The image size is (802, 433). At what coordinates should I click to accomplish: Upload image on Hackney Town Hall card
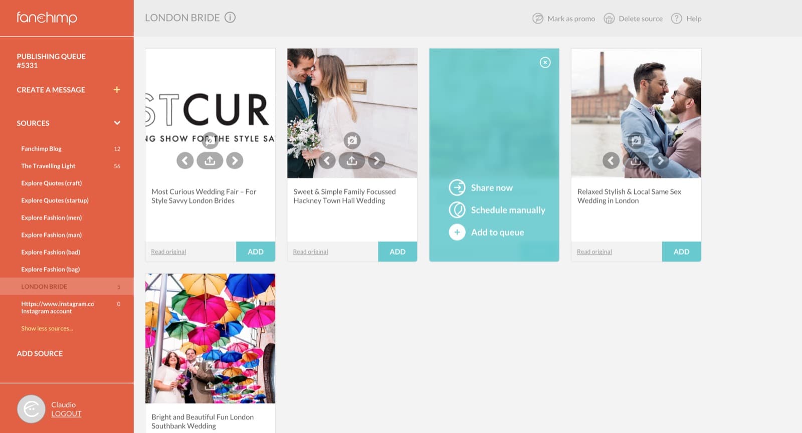click(352, 160)
